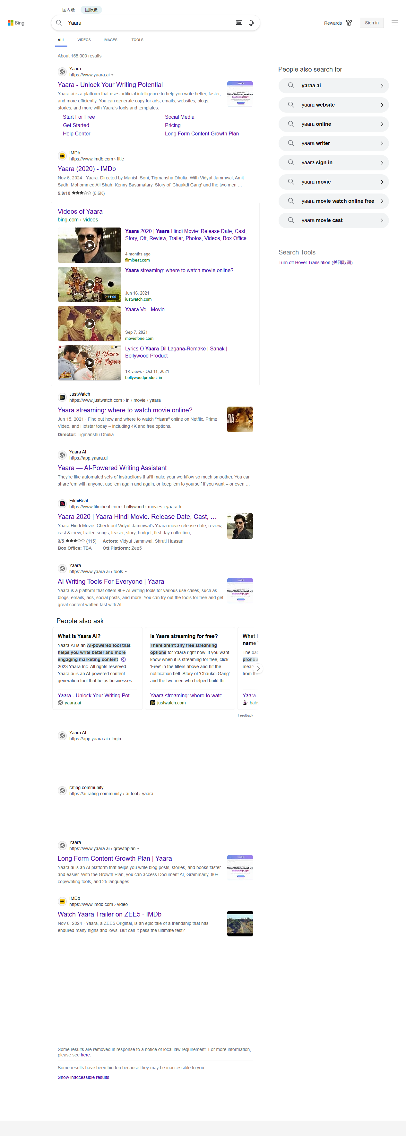Screen dimensions: 406x1136
Task: Open the IMAGES tab
Action: tap(110, 40)
